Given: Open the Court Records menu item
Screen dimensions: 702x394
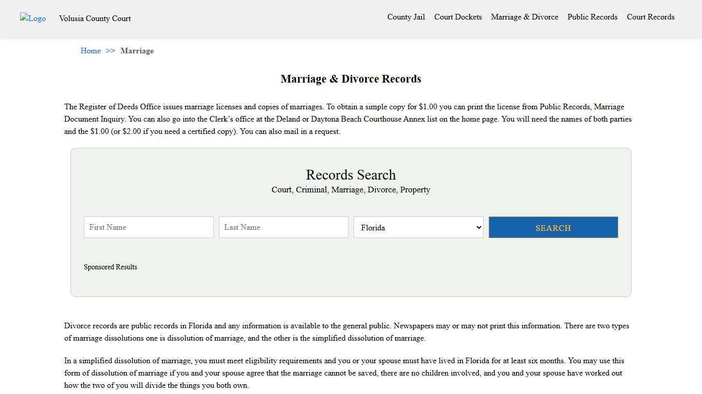Looking at the screenshot, I should coord(650,17).
